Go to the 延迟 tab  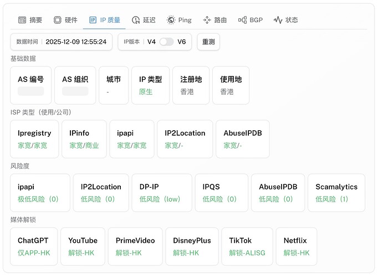[144, 20]
